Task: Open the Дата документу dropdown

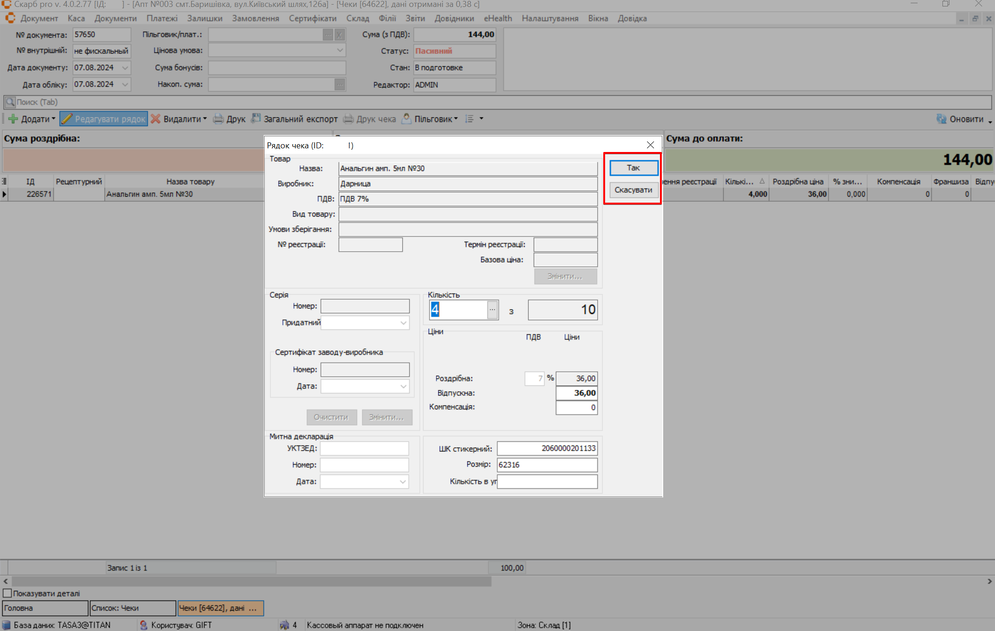Action: pos(125,68)
